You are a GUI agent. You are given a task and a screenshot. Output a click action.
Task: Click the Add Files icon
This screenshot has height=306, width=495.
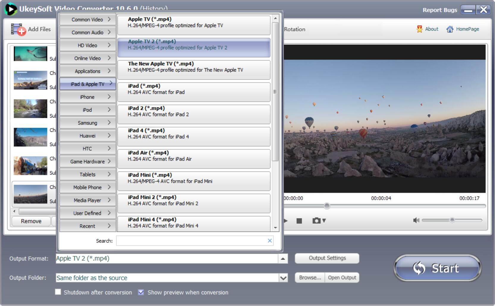18,29
